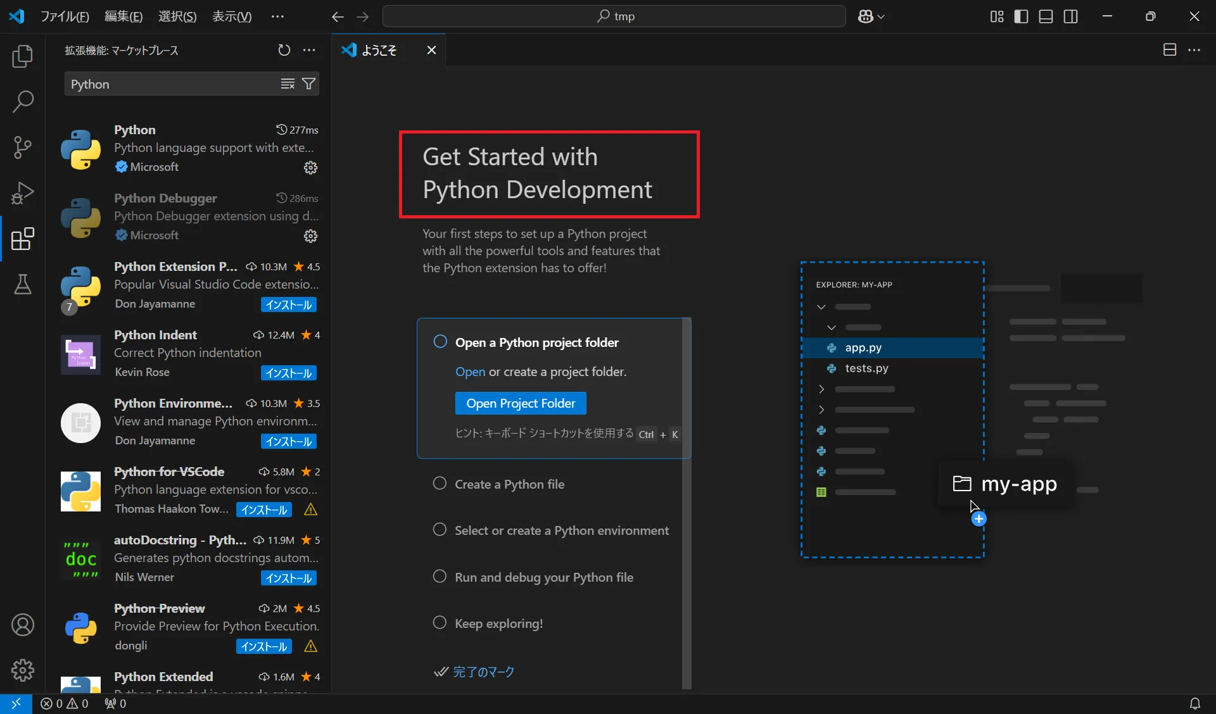The height and width of the screenshot is (714, 1216).
Task: Click the Open Project Folder button
Action: tap(521, 403)
